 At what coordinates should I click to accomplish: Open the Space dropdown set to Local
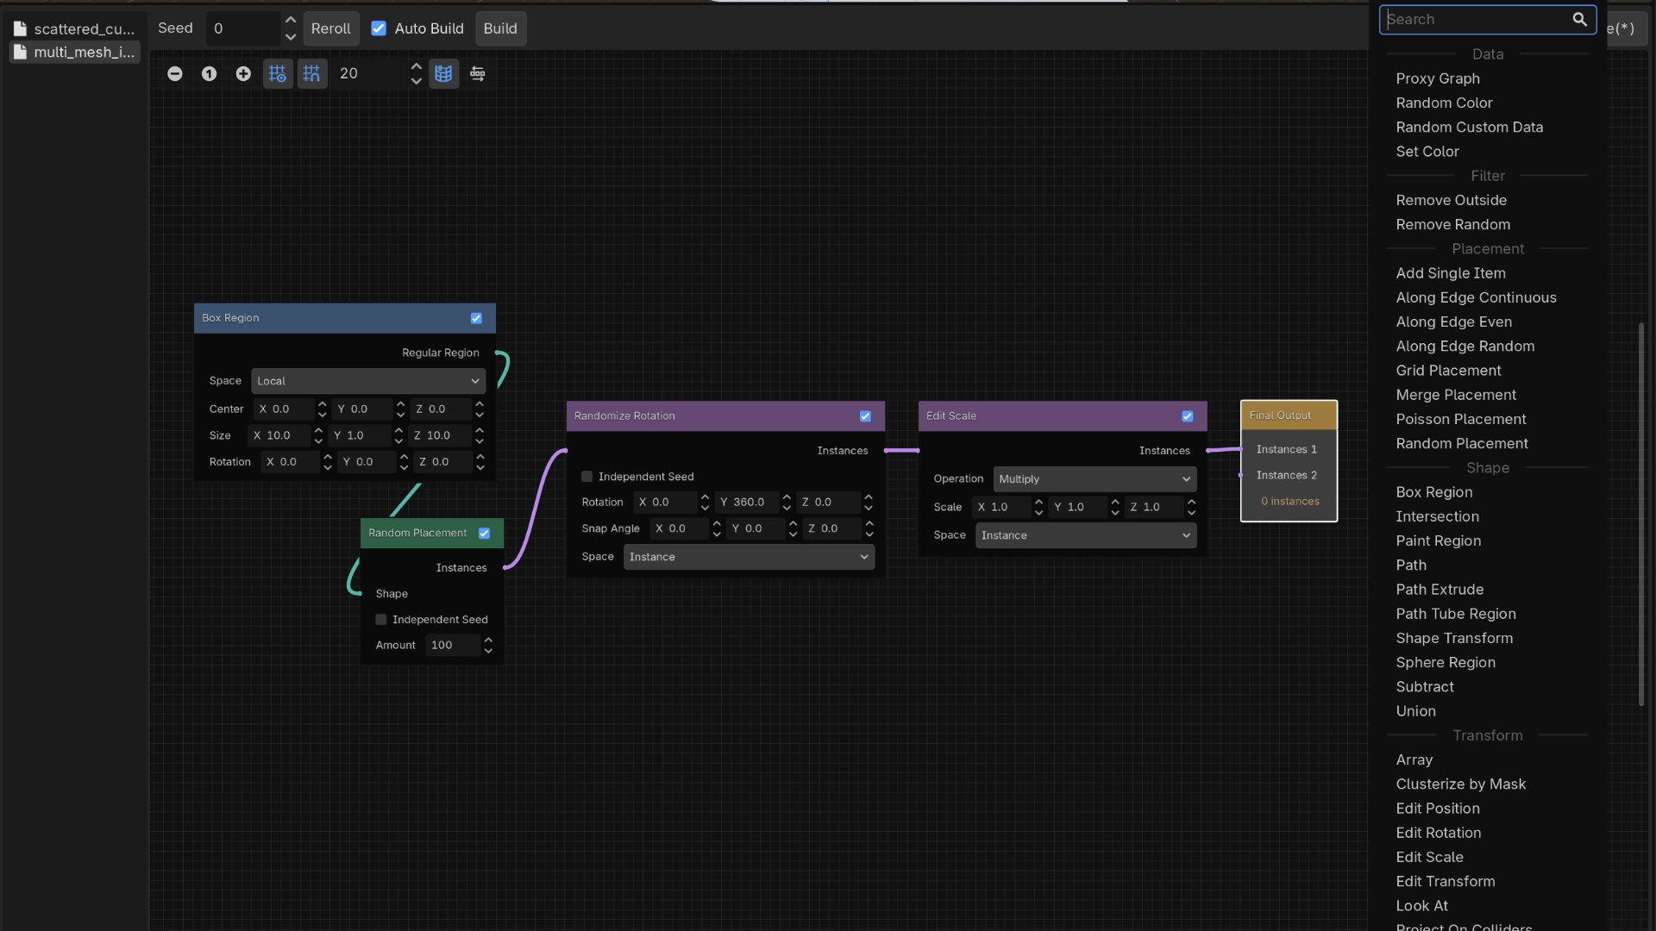(368, 381)
